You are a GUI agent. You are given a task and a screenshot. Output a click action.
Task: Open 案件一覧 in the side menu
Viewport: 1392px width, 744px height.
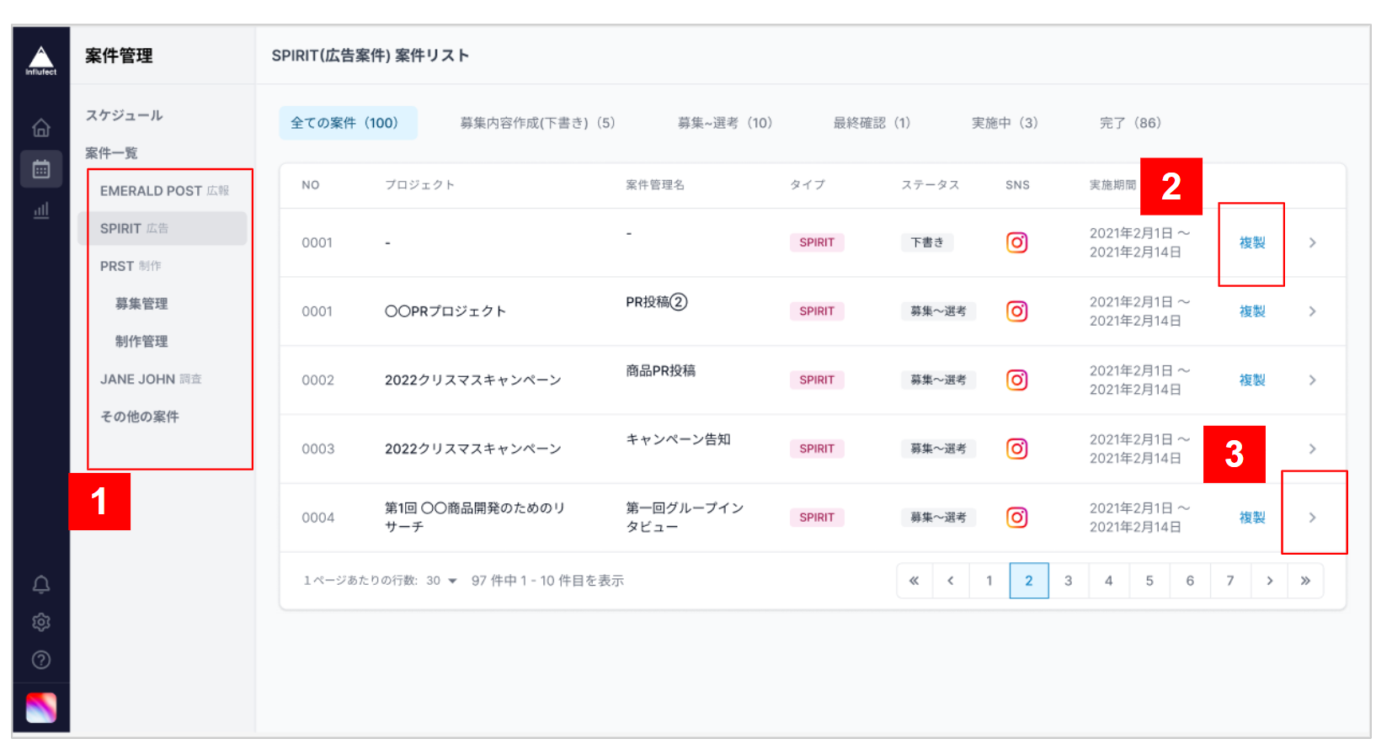111,153
